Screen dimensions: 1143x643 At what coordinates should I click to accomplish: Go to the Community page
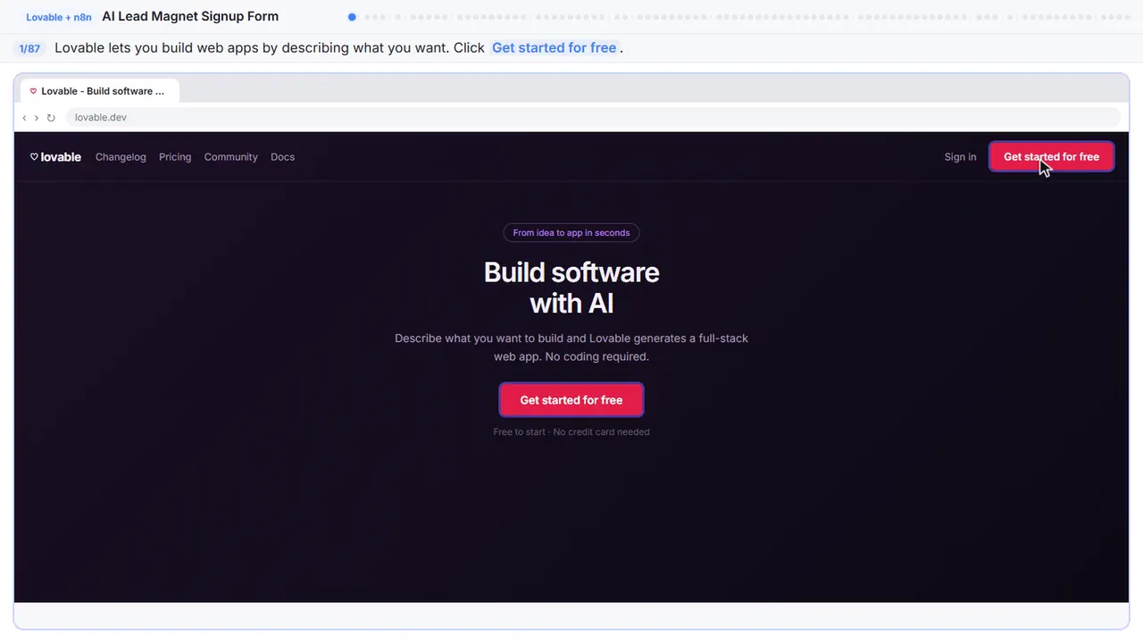[230, 157]
